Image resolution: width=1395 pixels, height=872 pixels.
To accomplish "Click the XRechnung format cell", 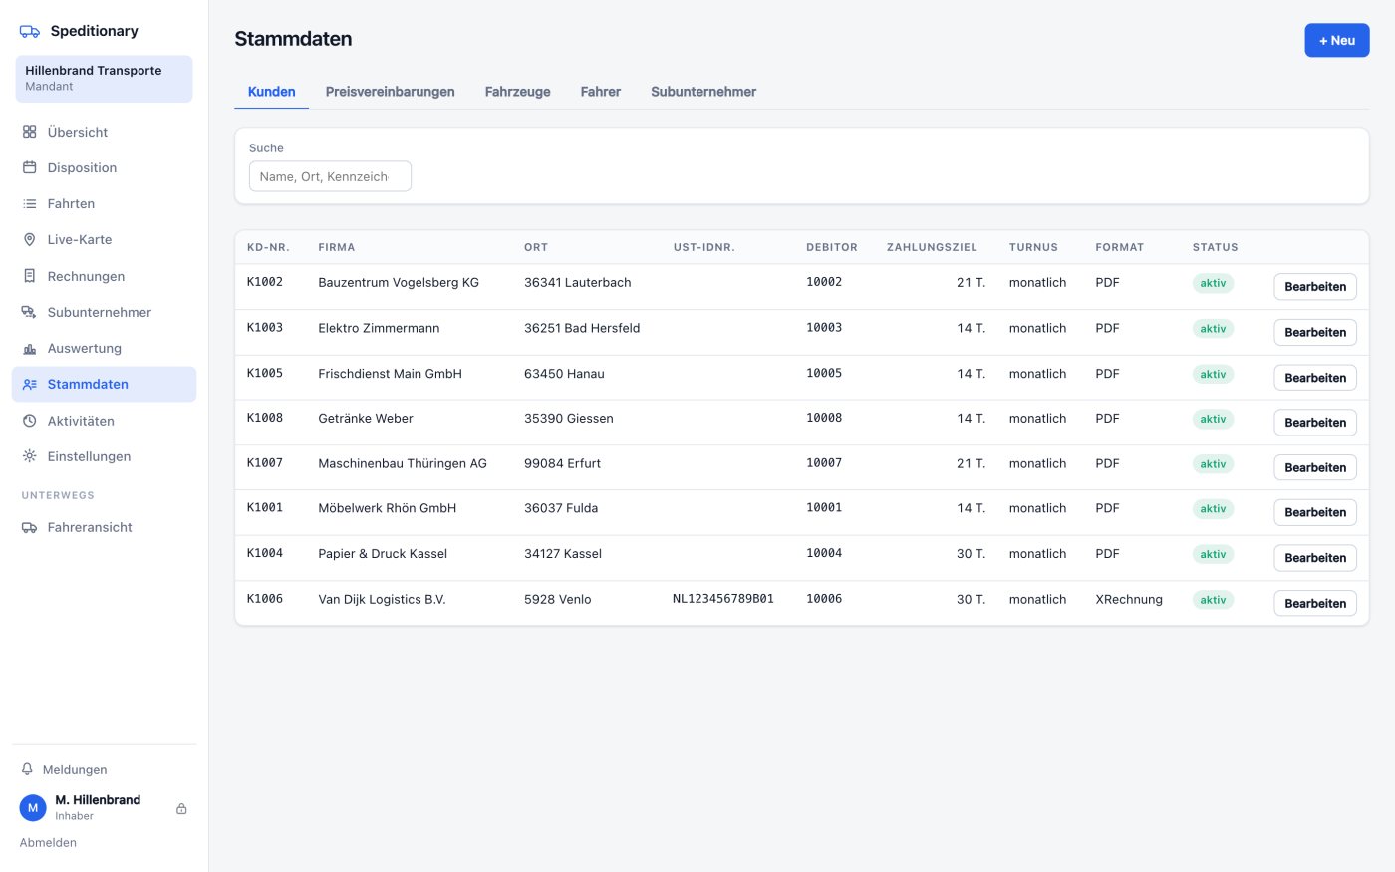I will point(1129,599).
